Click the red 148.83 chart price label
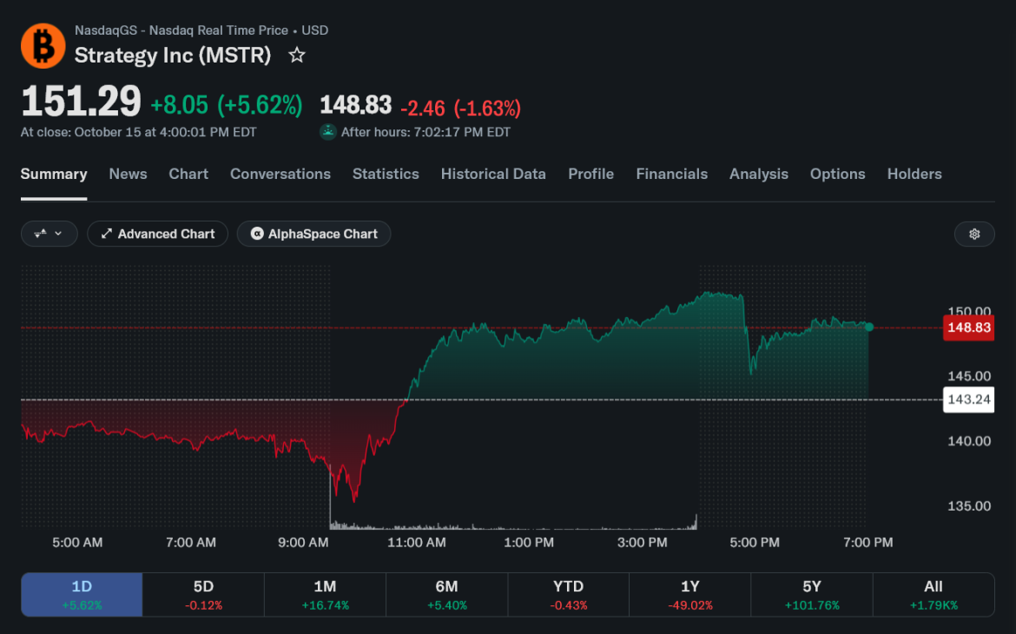 point(969,327)
